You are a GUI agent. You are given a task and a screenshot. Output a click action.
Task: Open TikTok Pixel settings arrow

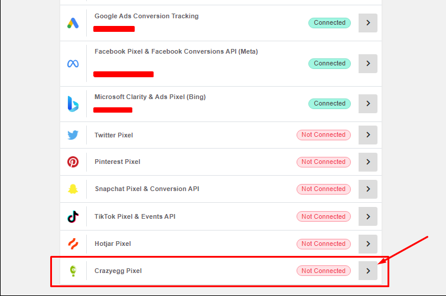coord(368,216)
